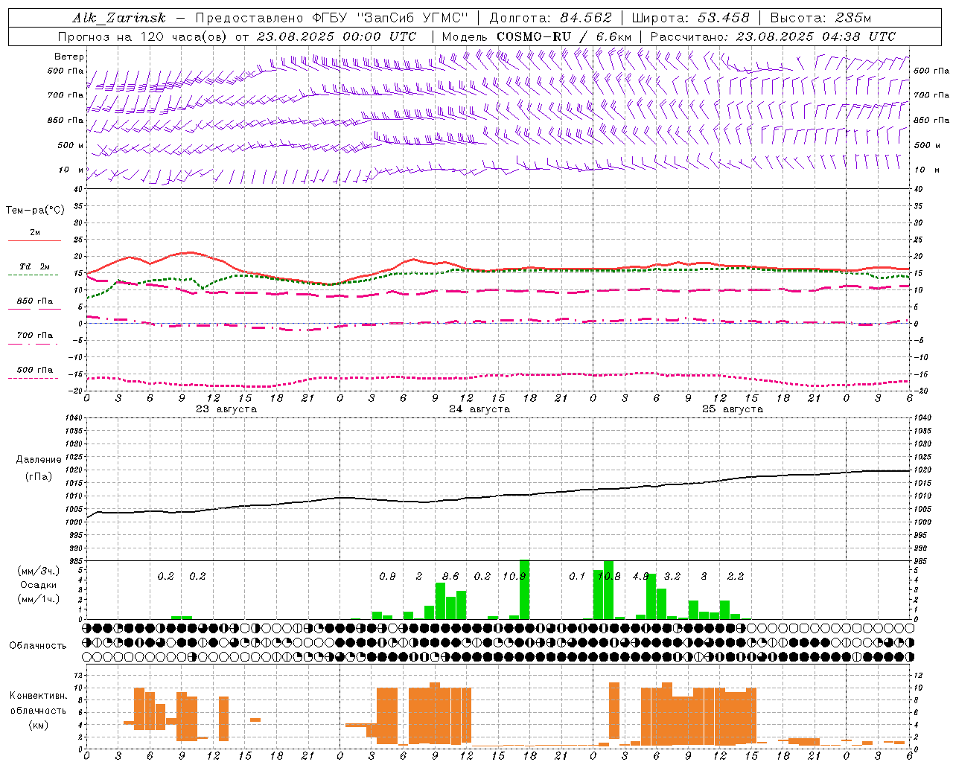Click the precipitation value '0.1'
The image size is (953, 762).
tap(577, 577)
